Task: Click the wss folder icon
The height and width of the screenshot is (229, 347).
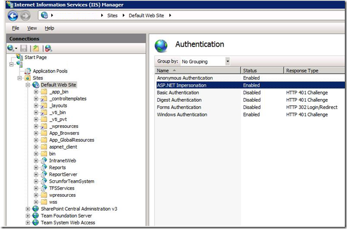Action: 44,202
